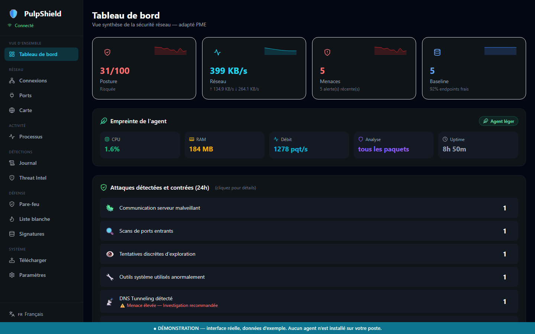This screenshot has width=535, height=334.
Task: Open the Liste blanche page
Action: coord(41,219)
